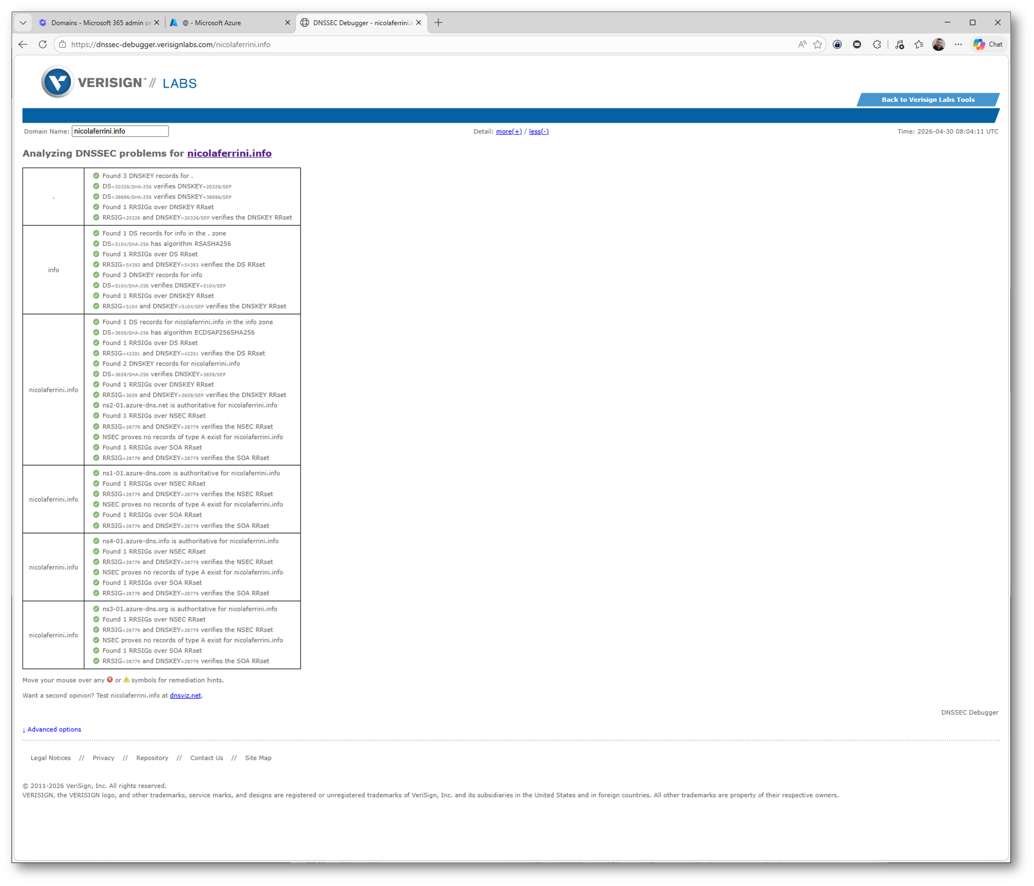Open the browser Settings and more menu
This screenshot has height=886, width=1034.
tap(958, 45)
